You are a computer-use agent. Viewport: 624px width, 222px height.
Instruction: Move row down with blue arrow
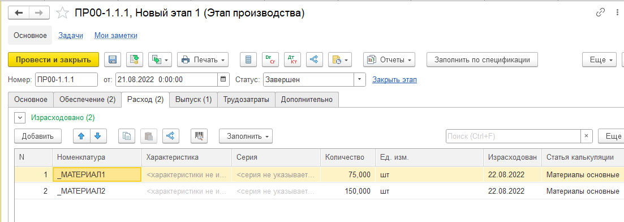[x=98, y=136]
